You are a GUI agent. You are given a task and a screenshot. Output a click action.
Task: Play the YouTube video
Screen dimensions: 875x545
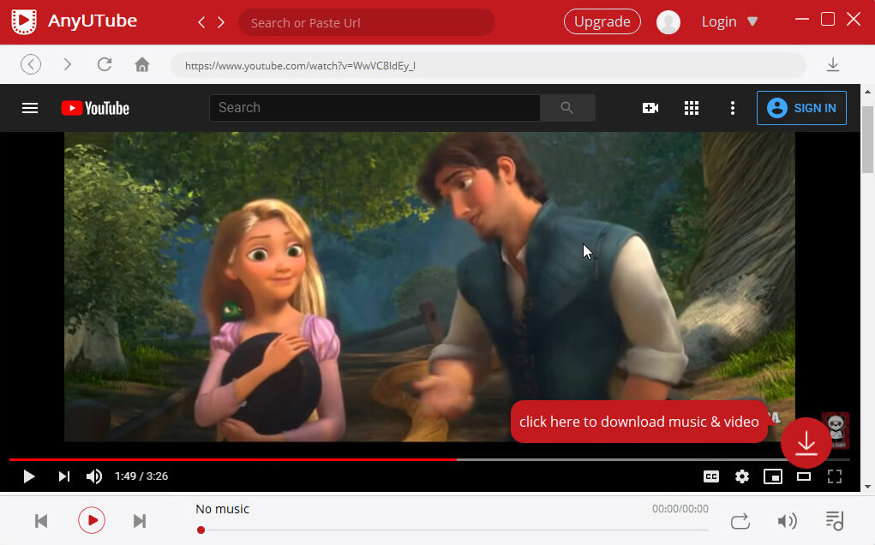(x=29, y=476)
